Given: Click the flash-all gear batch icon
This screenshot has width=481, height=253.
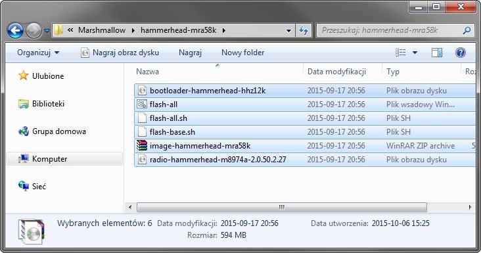Looking at the screenshot, I should point(142,104).
